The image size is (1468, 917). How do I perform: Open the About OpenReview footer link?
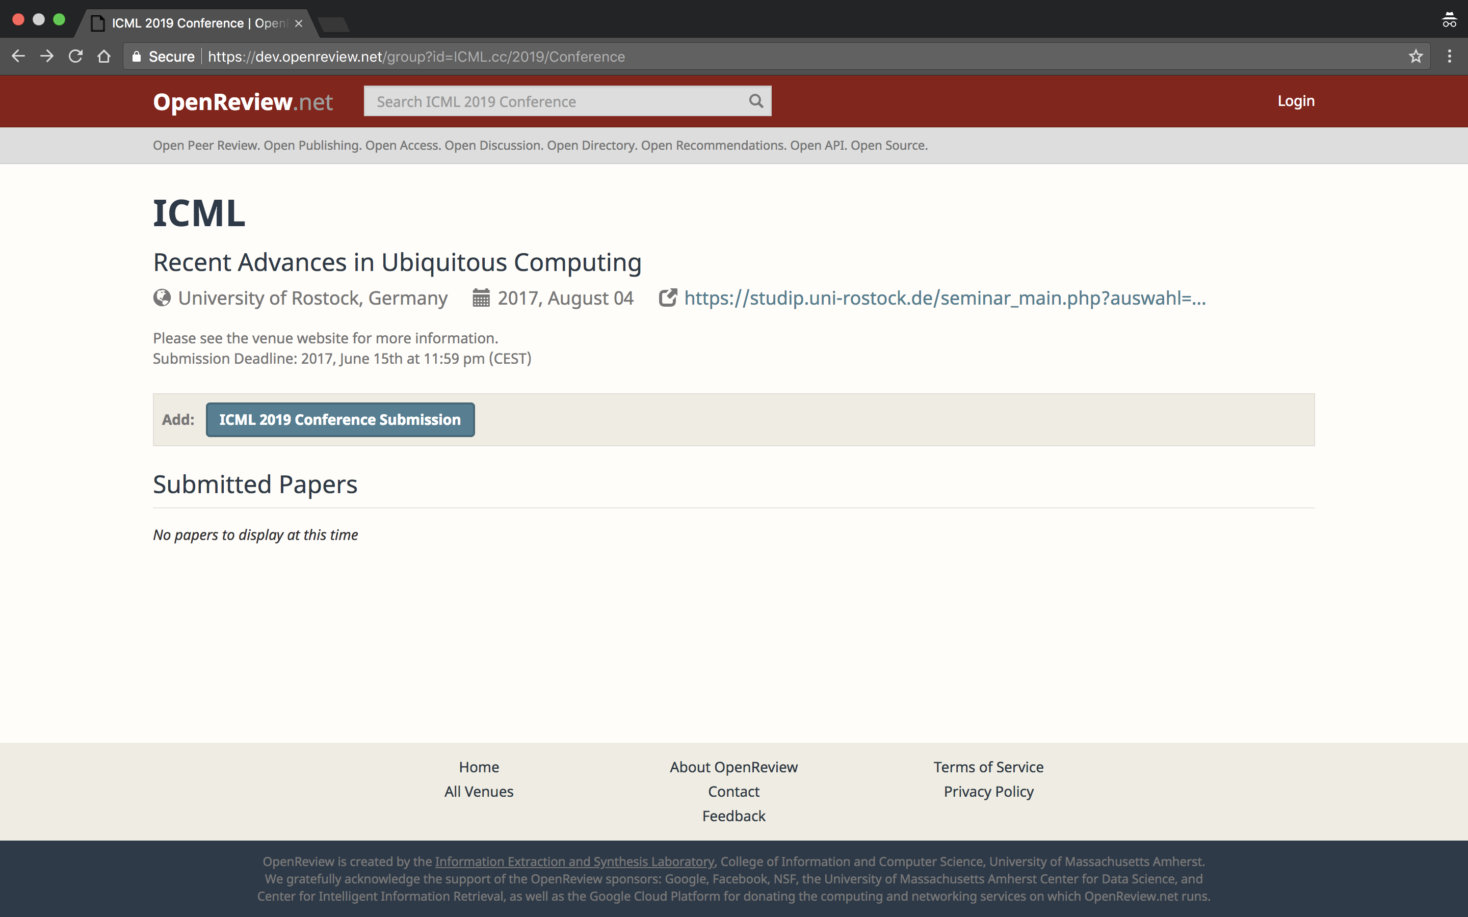[x=733, y=767]
